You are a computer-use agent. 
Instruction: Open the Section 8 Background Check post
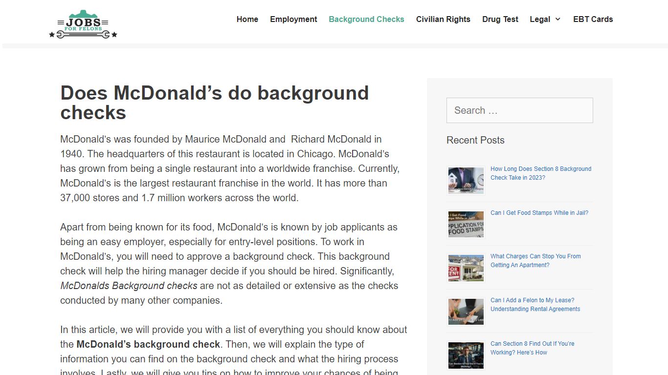tap(541, 173)
